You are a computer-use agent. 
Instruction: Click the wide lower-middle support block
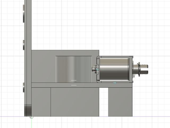(x=75, y=102)
